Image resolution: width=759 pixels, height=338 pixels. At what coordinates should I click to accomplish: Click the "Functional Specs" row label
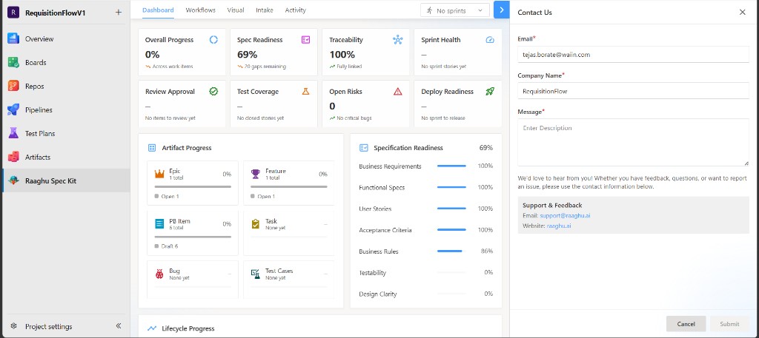tap(382, 188)
